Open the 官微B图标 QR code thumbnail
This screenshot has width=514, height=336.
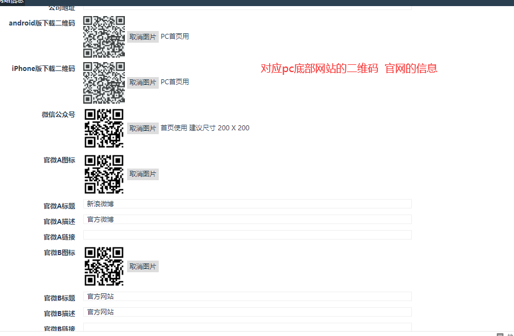(104, 266)
